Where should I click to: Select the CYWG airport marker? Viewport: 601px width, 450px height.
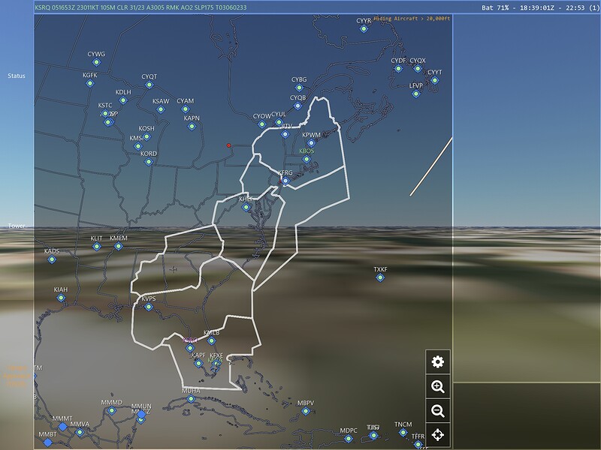(x=97, y=62)
